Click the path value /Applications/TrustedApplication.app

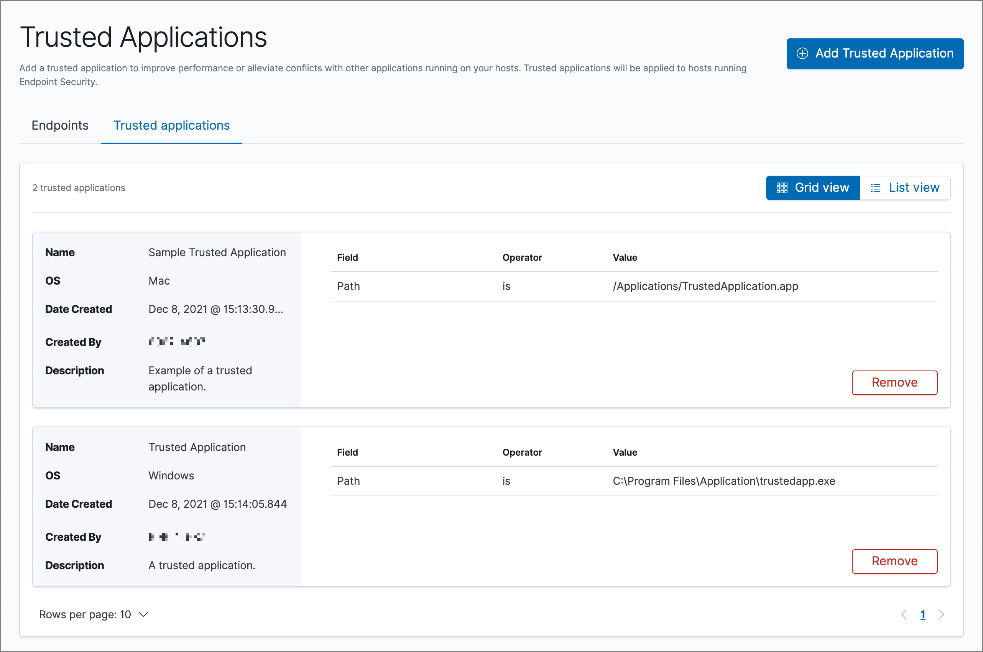705,286
